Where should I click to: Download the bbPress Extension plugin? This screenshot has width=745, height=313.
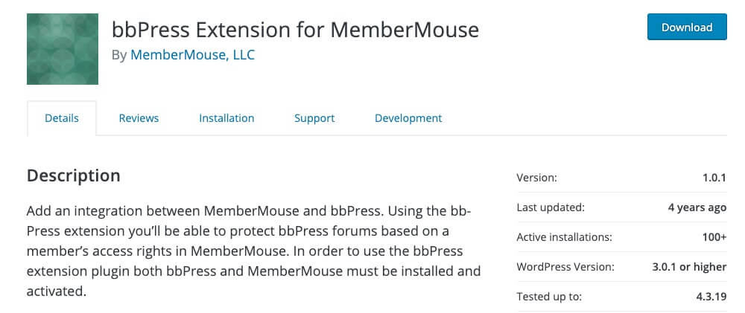[x=687, y=27]
